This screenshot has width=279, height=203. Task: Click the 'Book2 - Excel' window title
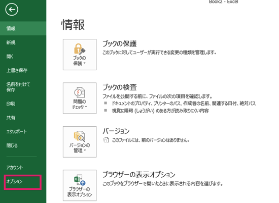(224, 2)
